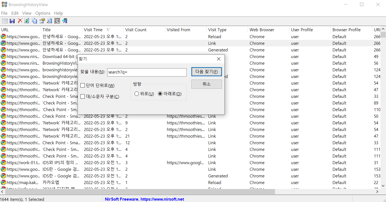
Task: Click URL length value 89
Action: click(x=376, y=103)
